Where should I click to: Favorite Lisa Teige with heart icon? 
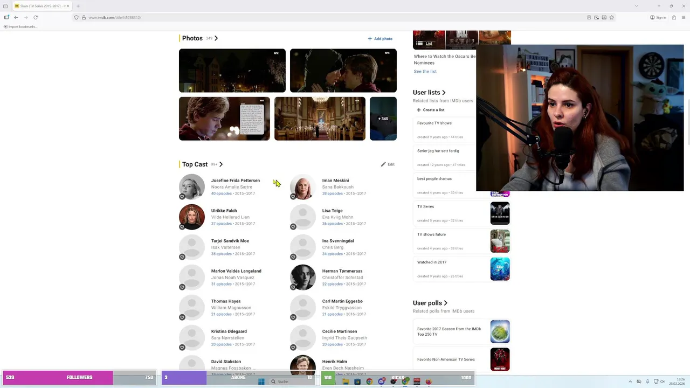pyautogui.click(x=293, y=227)
